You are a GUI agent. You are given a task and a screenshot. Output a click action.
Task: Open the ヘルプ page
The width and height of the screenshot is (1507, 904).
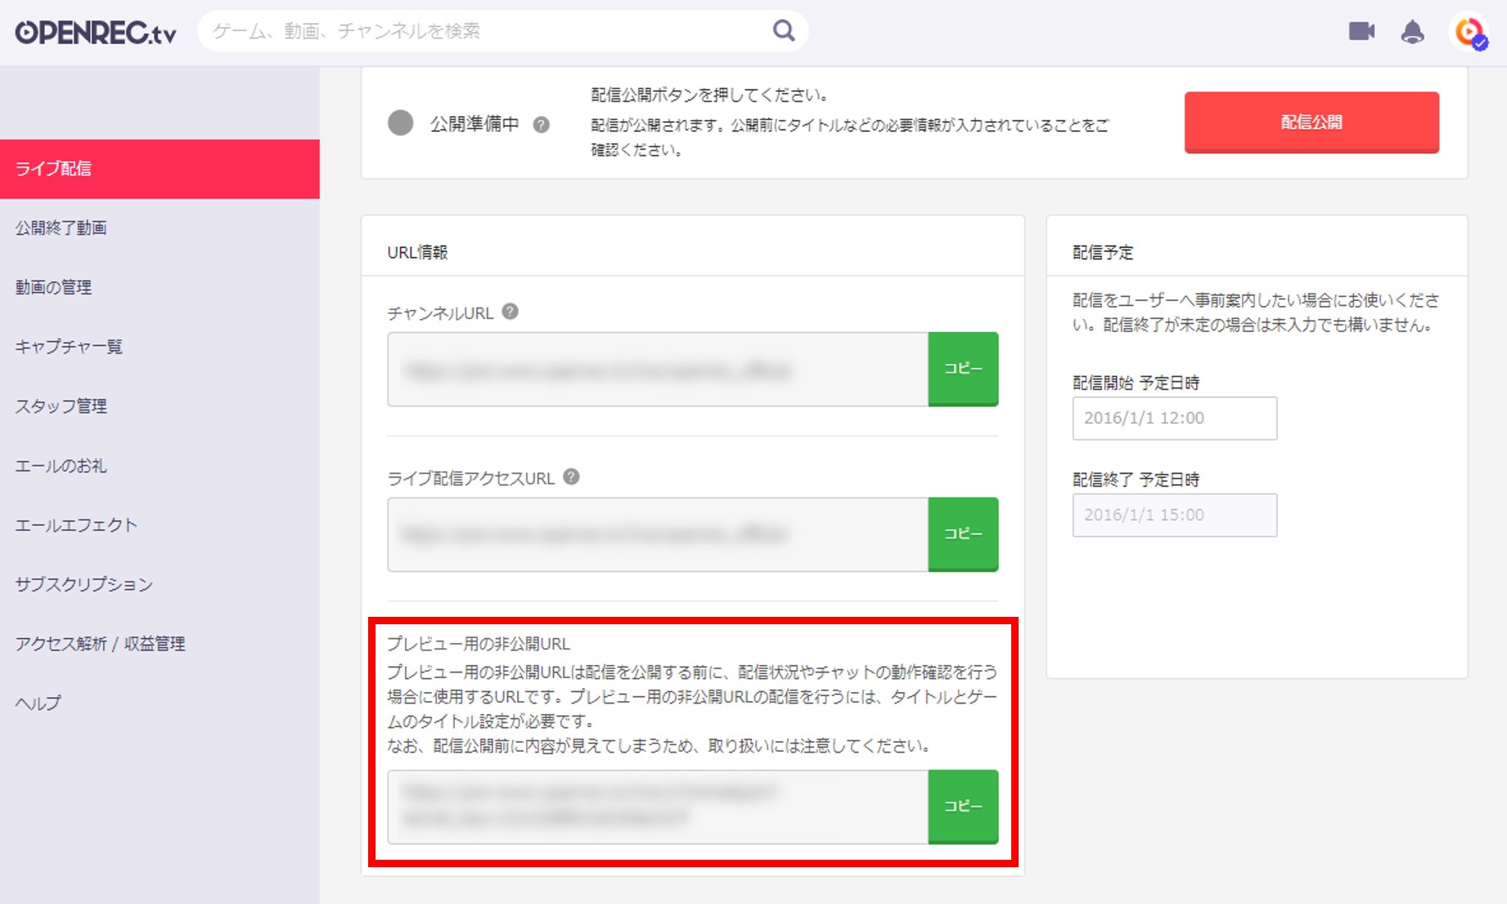click(x=37, y=702)
